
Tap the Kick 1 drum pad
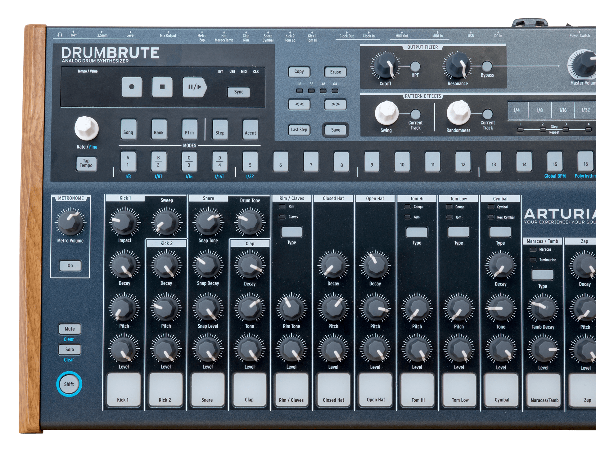click(x=124, y=390)
